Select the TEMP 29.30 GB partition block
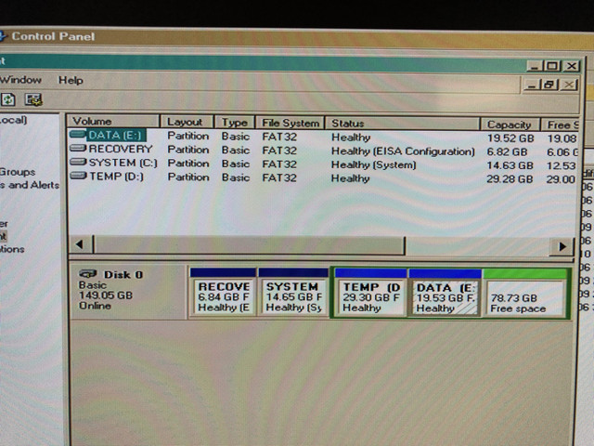The image size is (594, 446). pyautogui.click(x=370, y=293)
